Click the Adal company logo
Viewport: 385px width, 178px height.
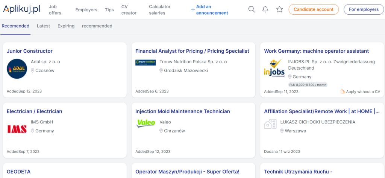17,69
